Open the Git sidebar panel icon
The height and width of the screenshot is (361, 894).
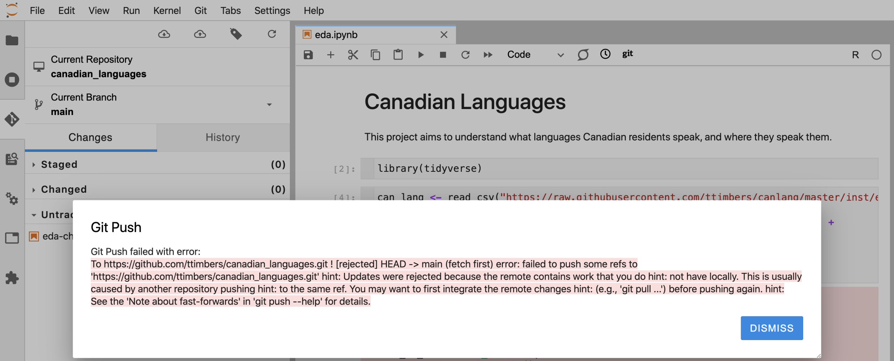point(12,119)
